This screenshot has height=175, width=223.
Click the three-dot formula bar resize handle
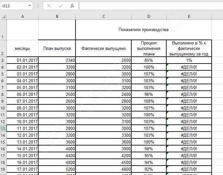[x=38, y=6]
